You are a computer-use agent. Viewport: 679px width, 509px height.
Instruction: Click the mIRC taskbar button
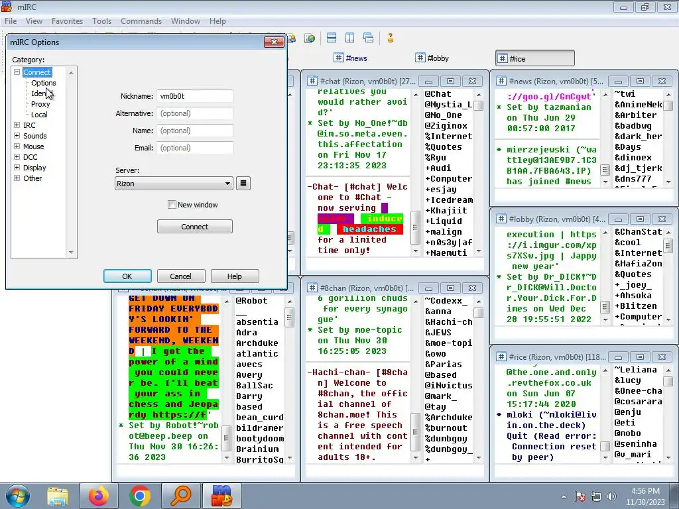click(x=221, y=496)
